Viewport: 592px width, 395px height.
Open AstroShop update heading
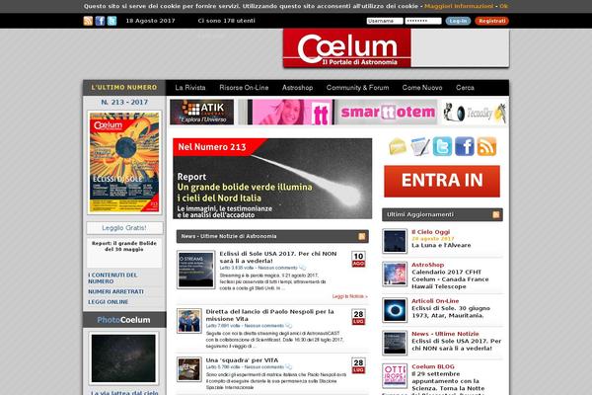click(428, 265)
